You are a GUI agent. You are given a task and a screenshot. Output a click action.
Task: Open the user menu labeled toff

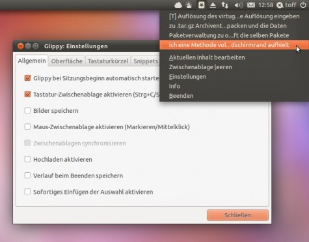pos(286,5)
